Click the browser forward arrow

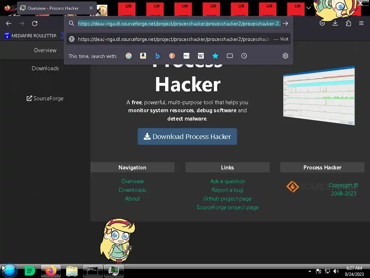22,24
